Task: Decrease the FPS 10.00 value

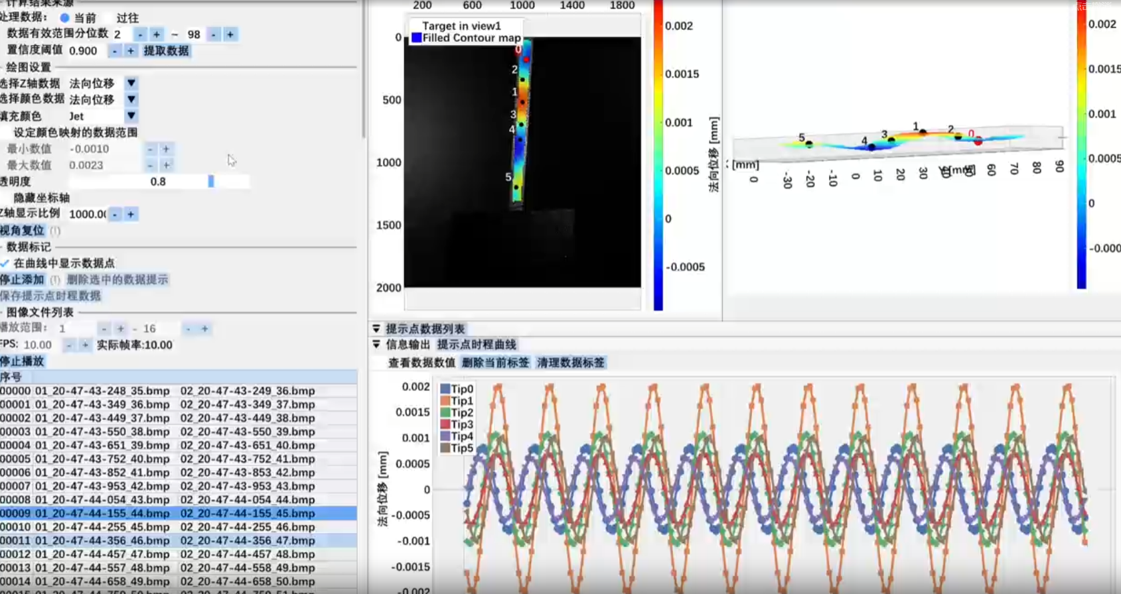Action: [x=69, y=345]
